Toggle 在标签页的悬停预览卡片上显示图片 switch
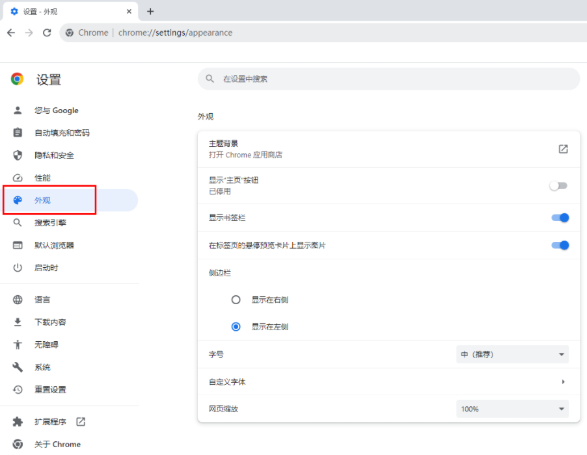Image resolution: width=587 pixels, height=455 pixels. click(560, 245)
